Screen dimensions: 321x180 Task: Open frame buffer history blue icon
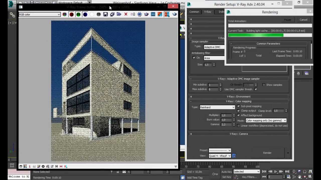point(153,14)
